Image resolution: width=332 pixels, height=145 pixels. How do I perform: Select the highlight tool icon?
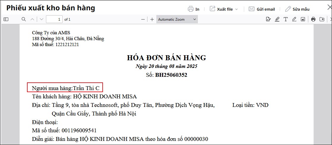pos(277,19)
